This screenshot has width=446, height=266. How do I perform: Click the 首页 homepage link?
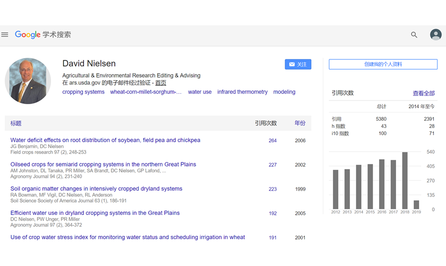click(160, 83)
